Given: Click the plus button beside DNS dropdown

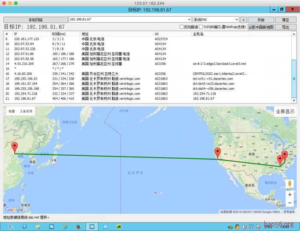Looking at the screenshot, I should click(x=243, y=20).
